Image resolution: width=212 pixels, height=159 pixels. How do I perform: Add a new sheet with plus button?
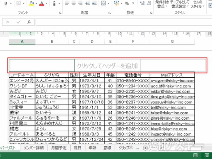[145, 148]
